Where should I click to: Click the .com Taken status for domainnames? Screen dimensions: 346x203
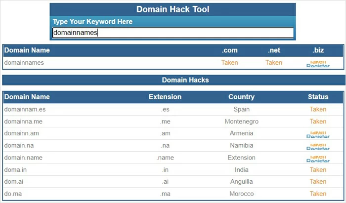pos(229,63)
